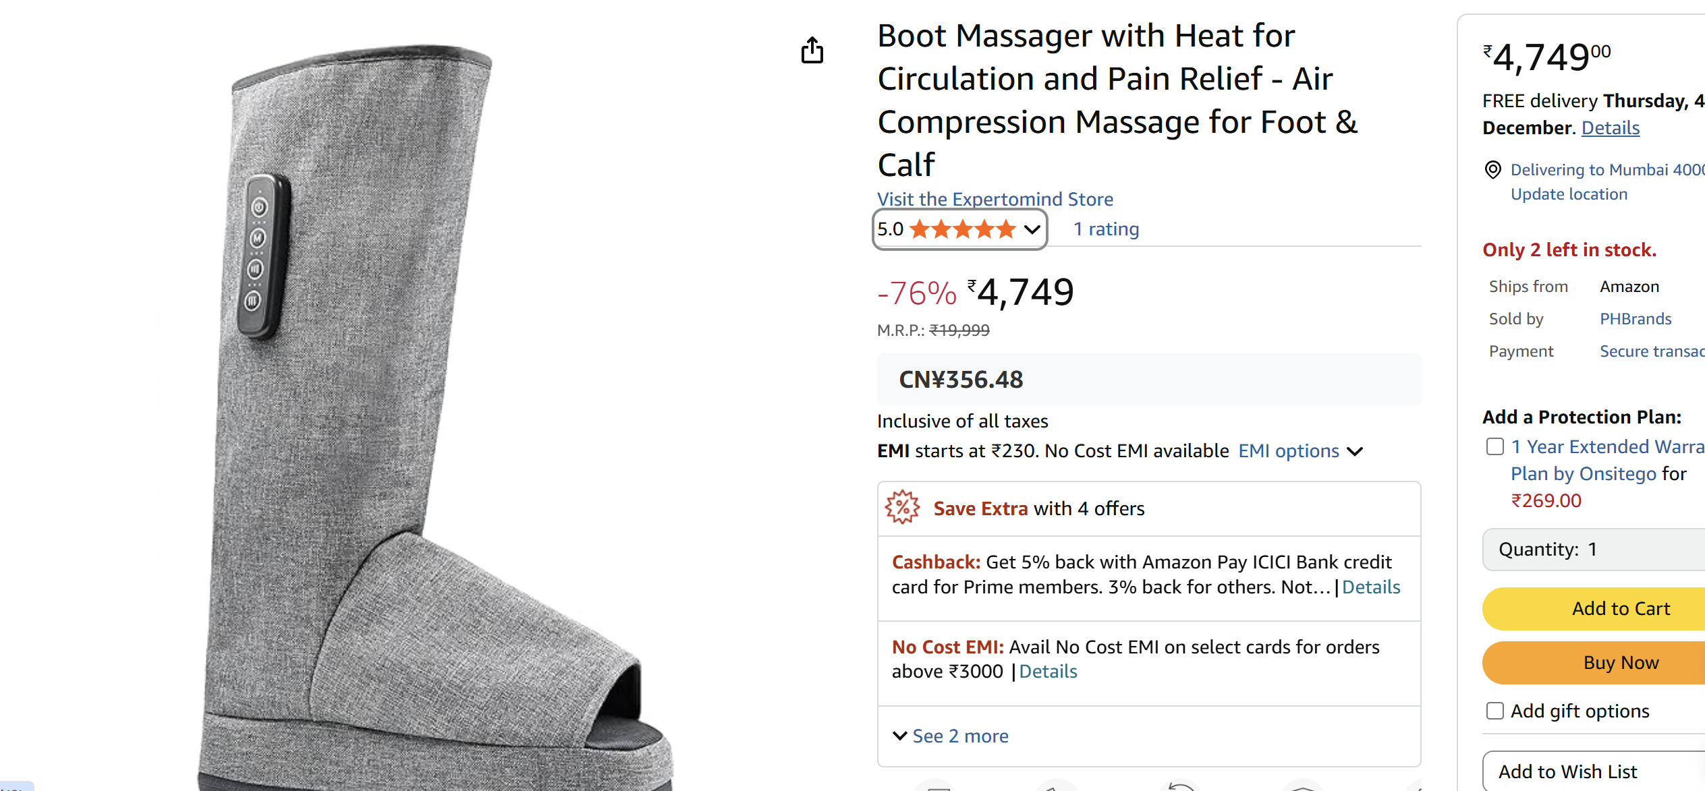Expand the EMI options chevron
The image size is (1705, 791).
[x=1356, y=452]
